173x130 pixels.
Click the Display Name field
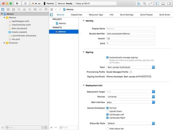tap(131, 29)
